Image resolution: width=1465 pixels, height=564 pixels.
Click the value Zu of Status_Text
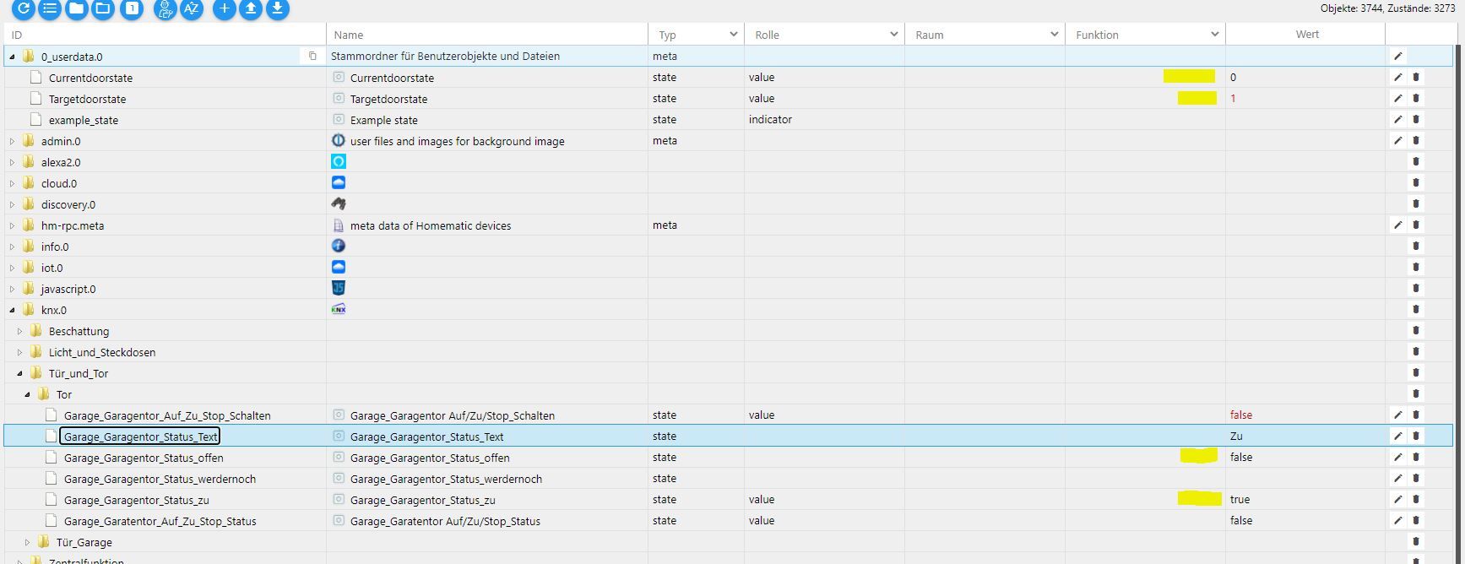(x=1236, y=437)
